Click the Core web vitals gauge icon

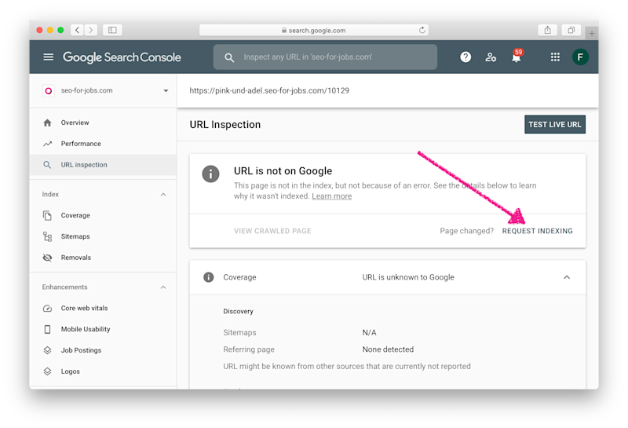click(x=47, y=308)
